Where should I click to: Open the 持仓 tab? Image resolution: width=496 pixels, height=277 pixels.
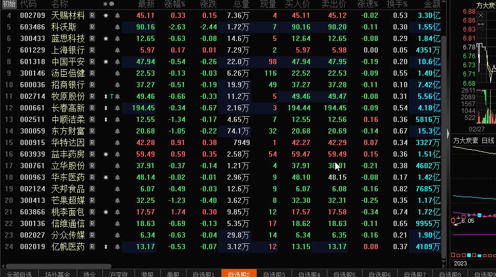pos(89,274)
